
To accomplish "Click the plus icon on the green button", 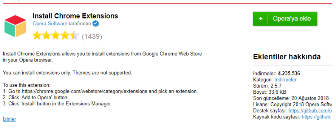I will tap(261, 19).
